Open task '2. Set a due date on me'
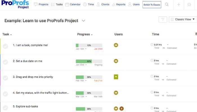 [x=28, y=61]
